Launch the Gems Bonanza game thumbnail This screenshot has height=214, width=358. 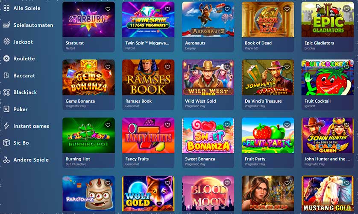(x=88, y=77)
